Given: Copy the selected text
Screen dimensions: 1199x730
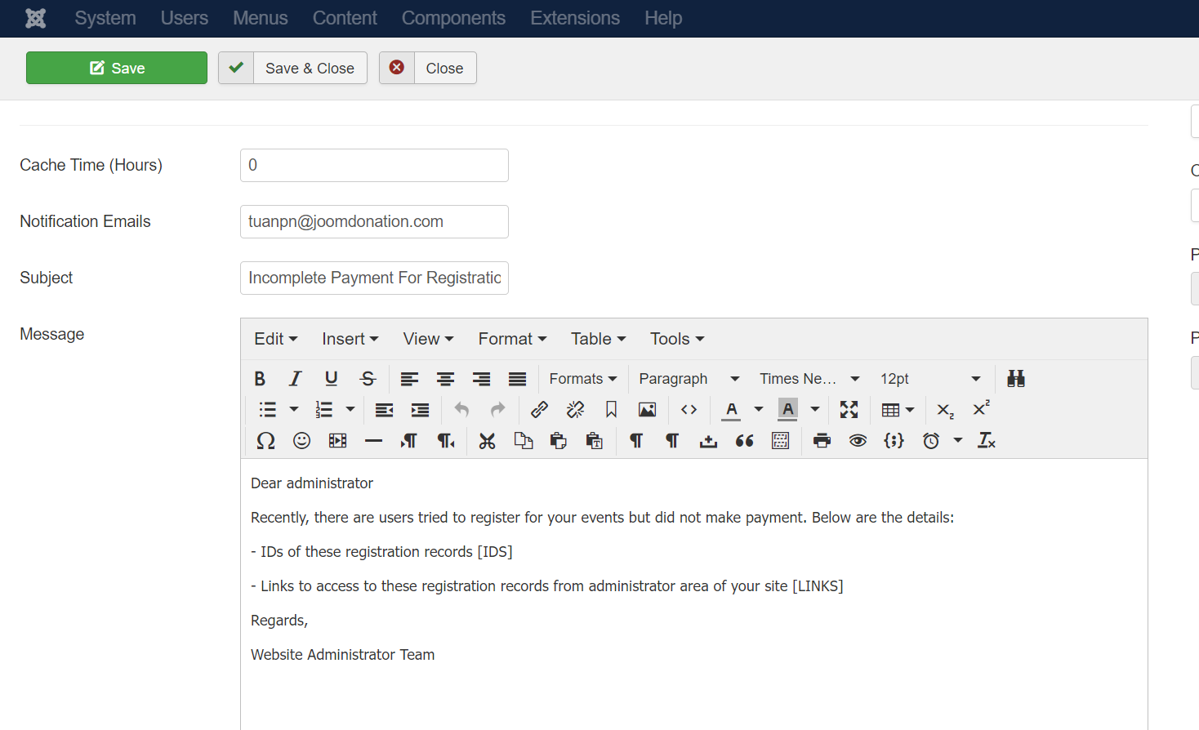Looking at the screenshot, I should click(x=523, y=441).
